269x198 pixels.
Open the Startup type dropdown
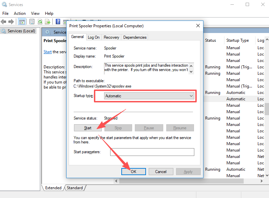tap(149, 96)
